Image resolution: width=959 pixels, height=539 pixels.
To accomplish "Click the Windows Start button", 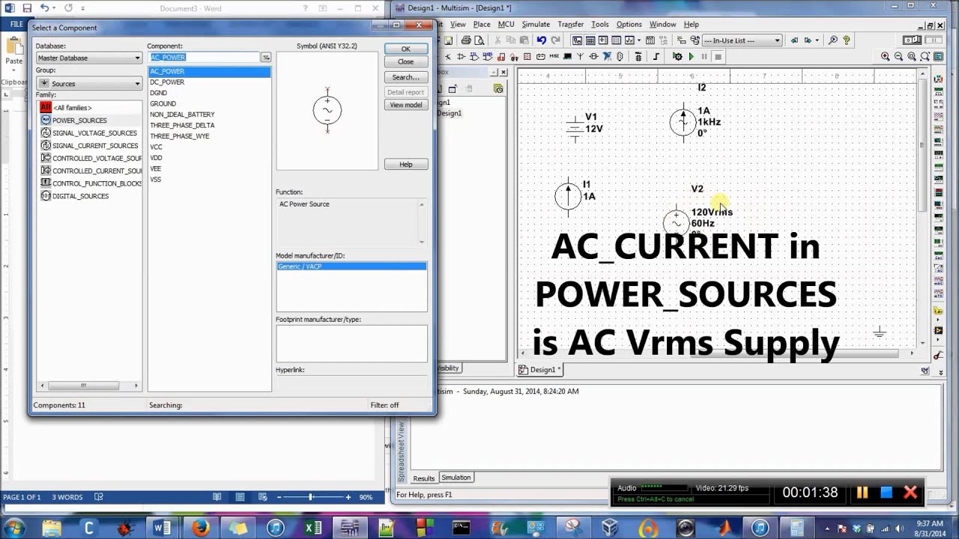I will pos(14,528).
